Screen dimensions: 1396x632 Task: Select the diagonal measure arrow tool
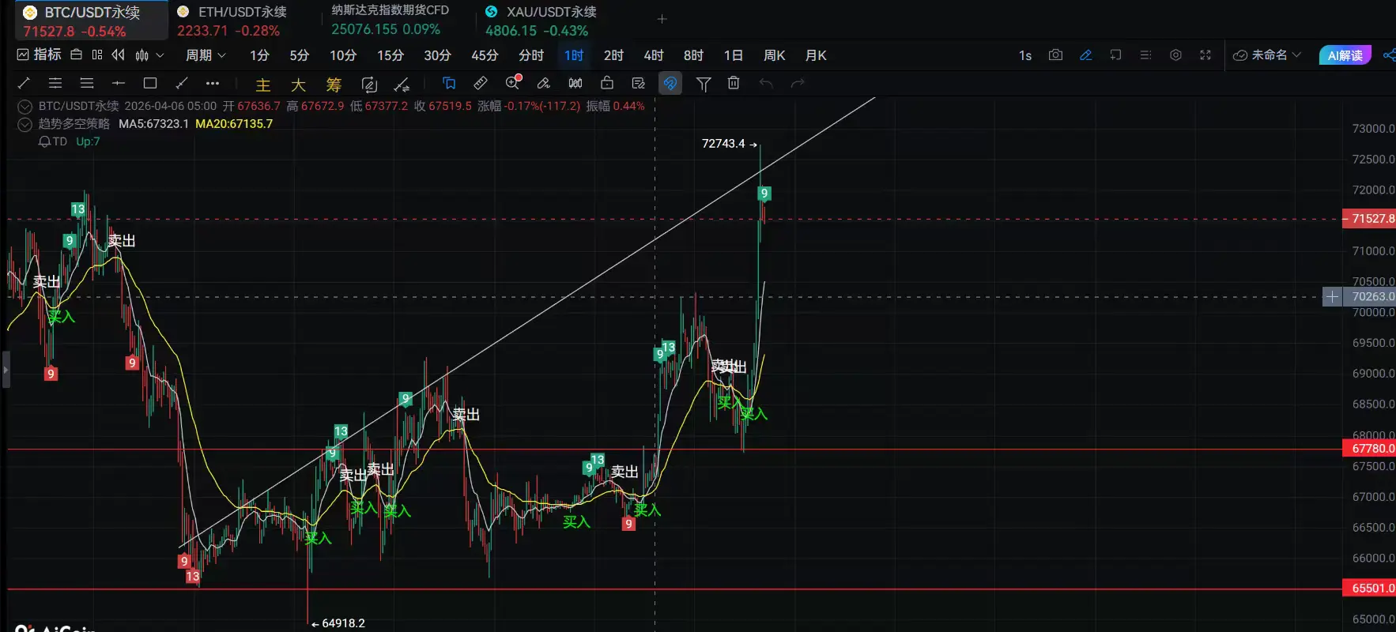[x=181, y=83]
